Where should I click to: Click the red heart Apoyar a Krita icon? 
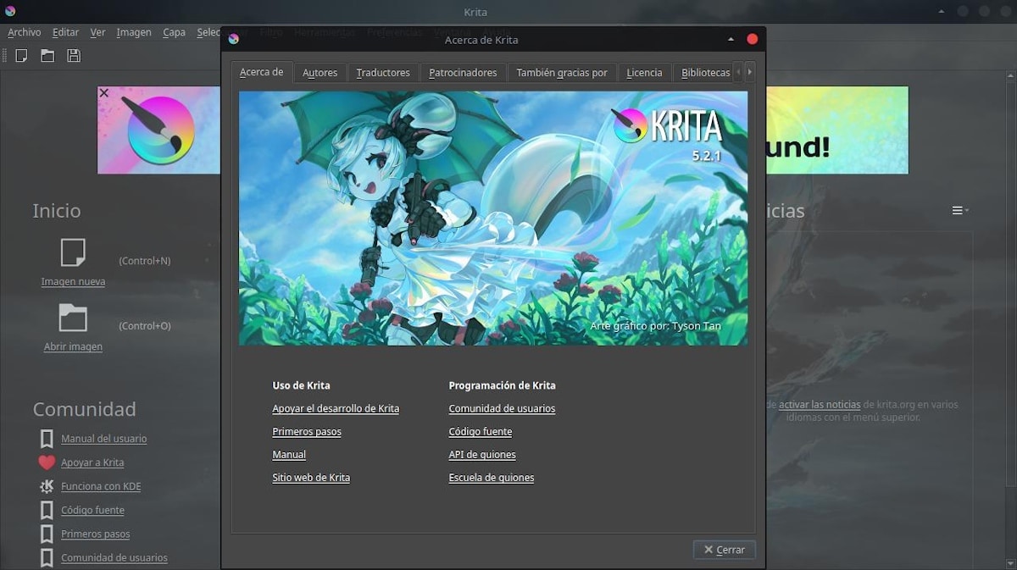47,462
